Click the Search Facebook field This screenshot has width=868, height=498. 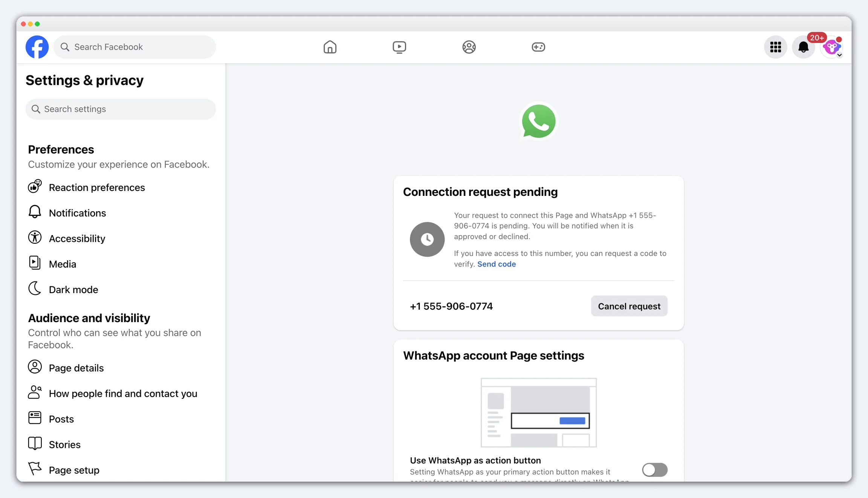pyautogui.click(x=135, y=47)
